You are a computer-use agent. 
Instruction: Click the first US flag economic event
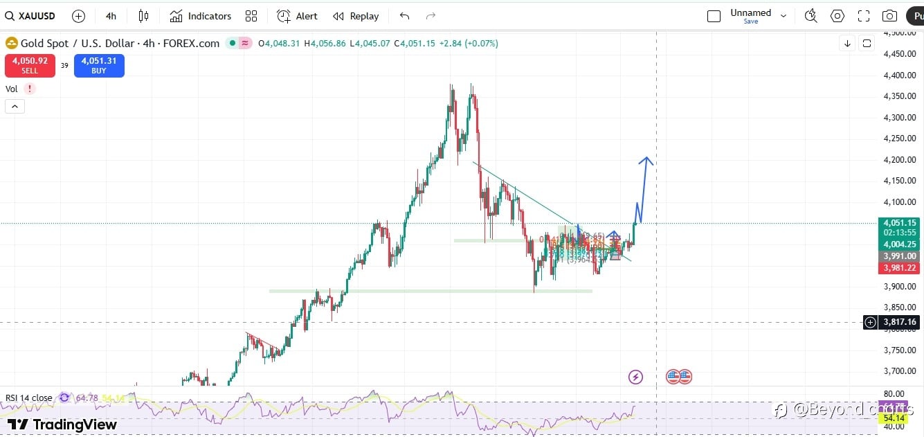coord(672,377)
